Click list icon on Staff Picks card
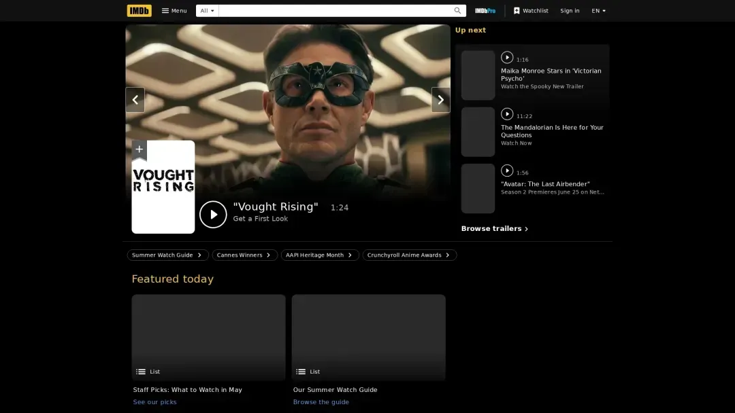This screenshot has width=735, height=413. click(x=141, y=372)
